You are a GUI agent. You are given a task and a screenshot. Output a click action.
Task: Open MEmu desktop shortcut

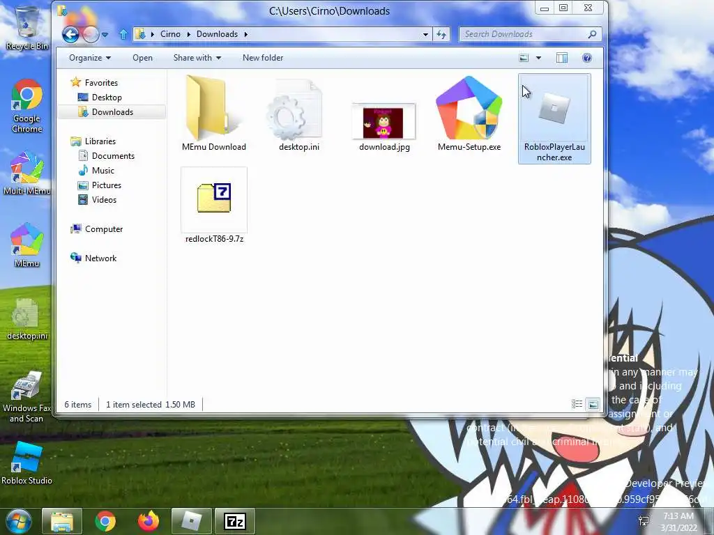(x=27, y=245)
